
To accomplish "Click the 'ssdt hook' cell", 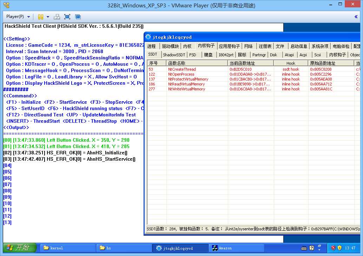I will 291,69.
